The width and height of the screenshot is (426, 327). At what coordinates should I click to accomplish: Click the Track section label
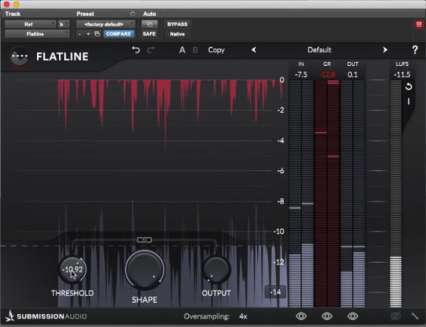(13, 14)
